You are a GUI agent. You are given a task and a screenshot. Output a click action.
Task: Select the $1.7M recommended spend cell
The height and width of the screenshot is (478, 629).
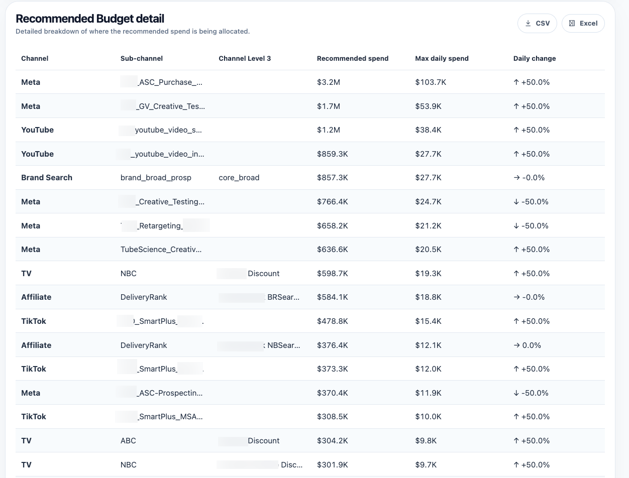pyautogui.click(x=329, y=106)
